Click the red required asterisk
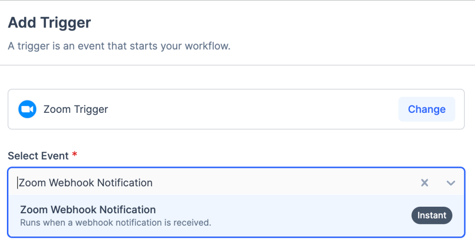475x246 pixels. pos(74,155)
